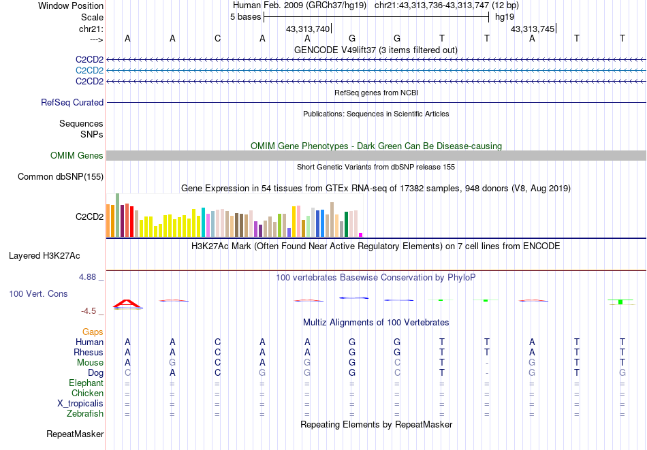This screenshot has height=450, width=647.
Task: Click the cyan bar in GTEx chart
Action: pyautogui.click(x=203, y=223)
